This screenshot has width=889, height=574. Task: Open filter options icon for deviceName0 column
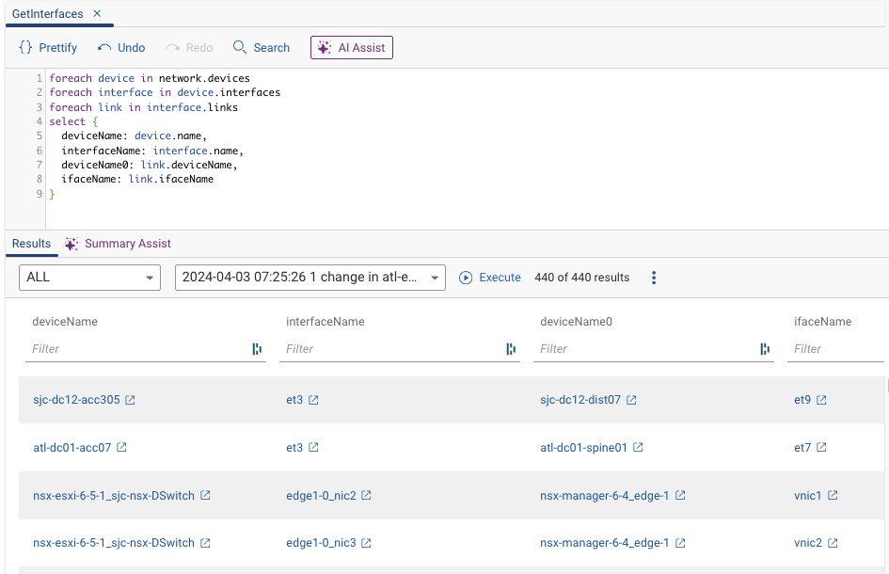765,349
